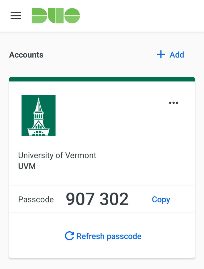Click the Duo logo at the top
The image size is (204, 269).
click(x=55, y=15)
